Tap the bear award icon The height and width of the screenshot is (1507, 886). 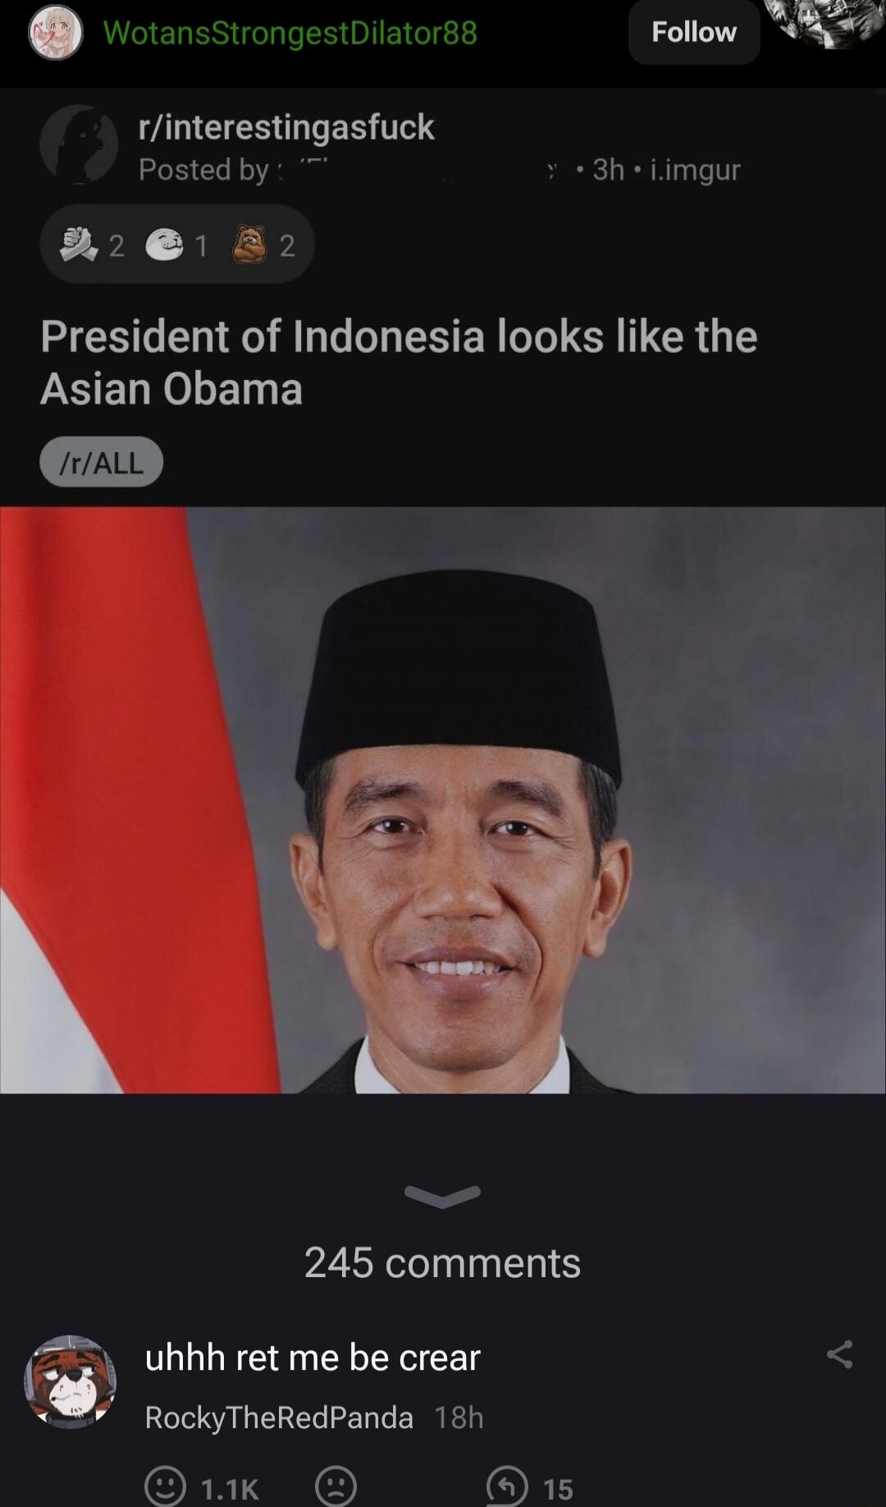point(250,244)
